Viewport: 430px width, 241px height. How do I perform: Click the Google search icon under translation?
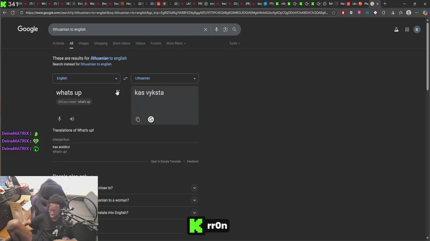click(151, 119)
